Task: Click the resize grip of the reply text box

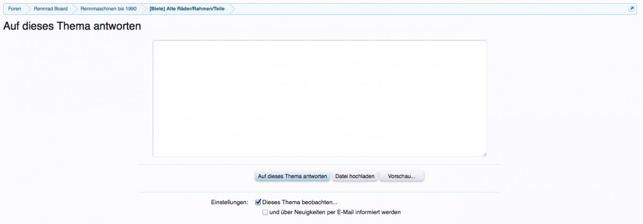Action: tap(484, 154)
